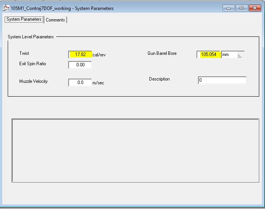The width and height of the screenshot is (265, 209).
Task: Select the System Parameters tab
Action: coord(24,19)
